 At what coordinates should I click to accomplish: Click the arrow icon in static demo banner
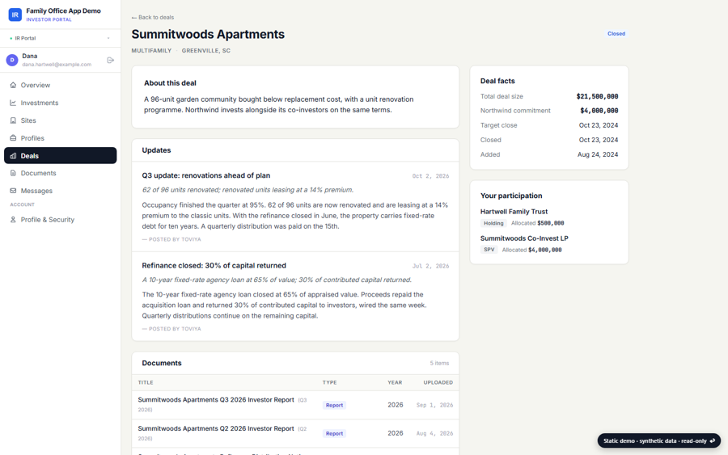coord(712,440)
